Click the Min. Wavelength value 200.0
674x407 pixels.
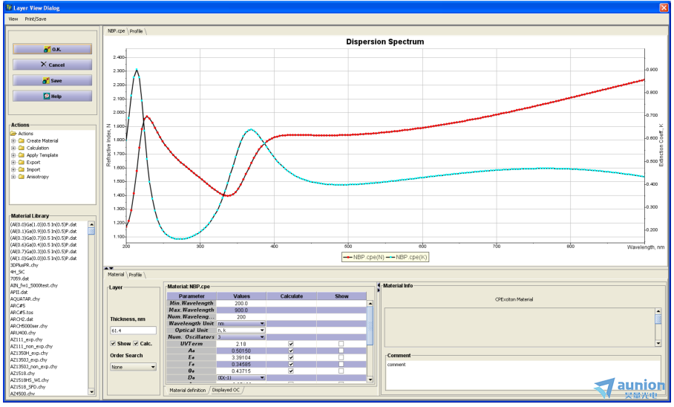[241, 303]
